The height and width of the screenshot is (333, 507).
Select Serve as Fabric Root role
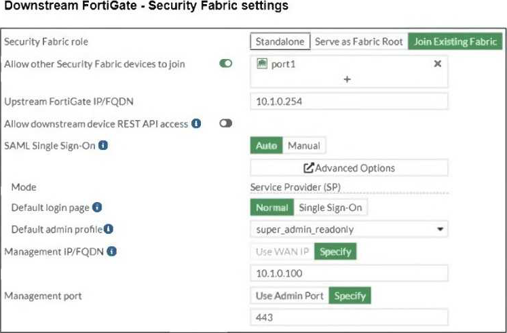coord(358,42)
